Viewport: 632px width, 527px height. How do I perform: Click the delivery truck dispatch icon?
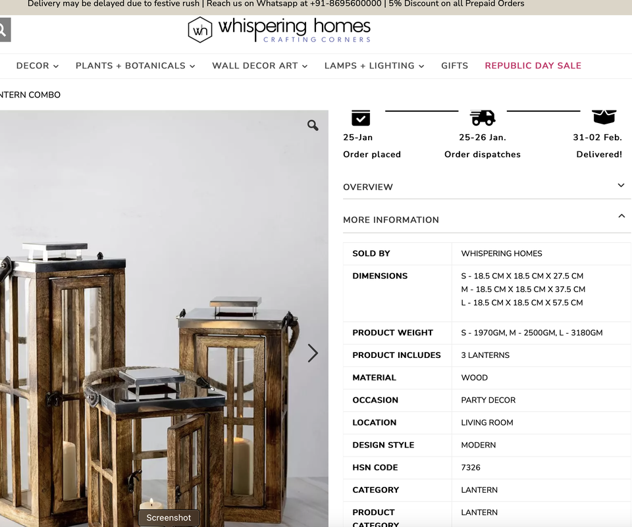(483, 118)
